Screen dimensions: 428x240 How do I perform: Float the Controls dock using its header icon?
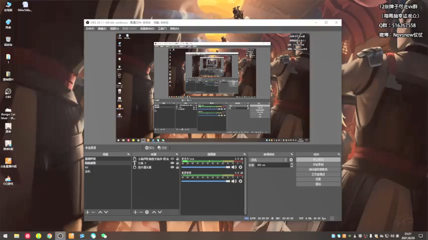[339, 154]
